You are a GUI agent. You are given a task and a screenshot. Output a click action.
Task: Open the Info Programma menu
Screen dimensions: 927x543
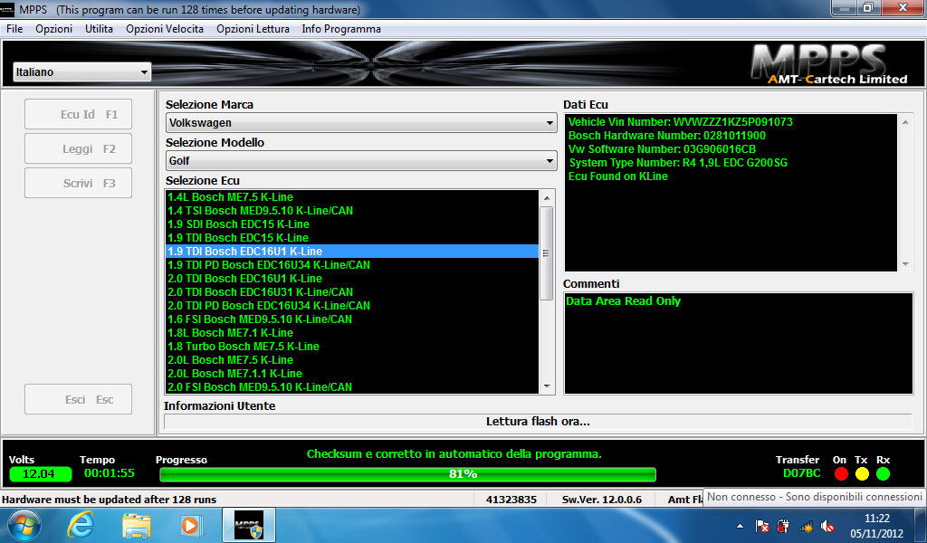coord(341,29)
